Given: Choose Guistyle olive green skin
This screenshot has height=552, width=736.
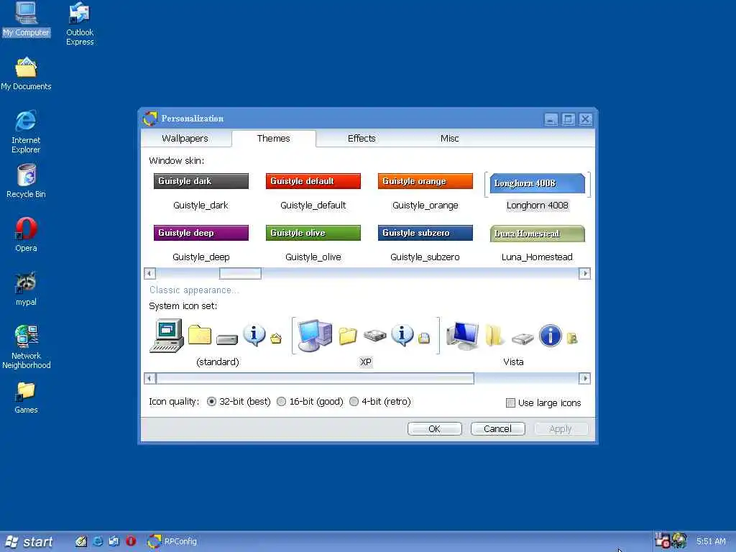Looking at the screenshot, I should (313, 233).
